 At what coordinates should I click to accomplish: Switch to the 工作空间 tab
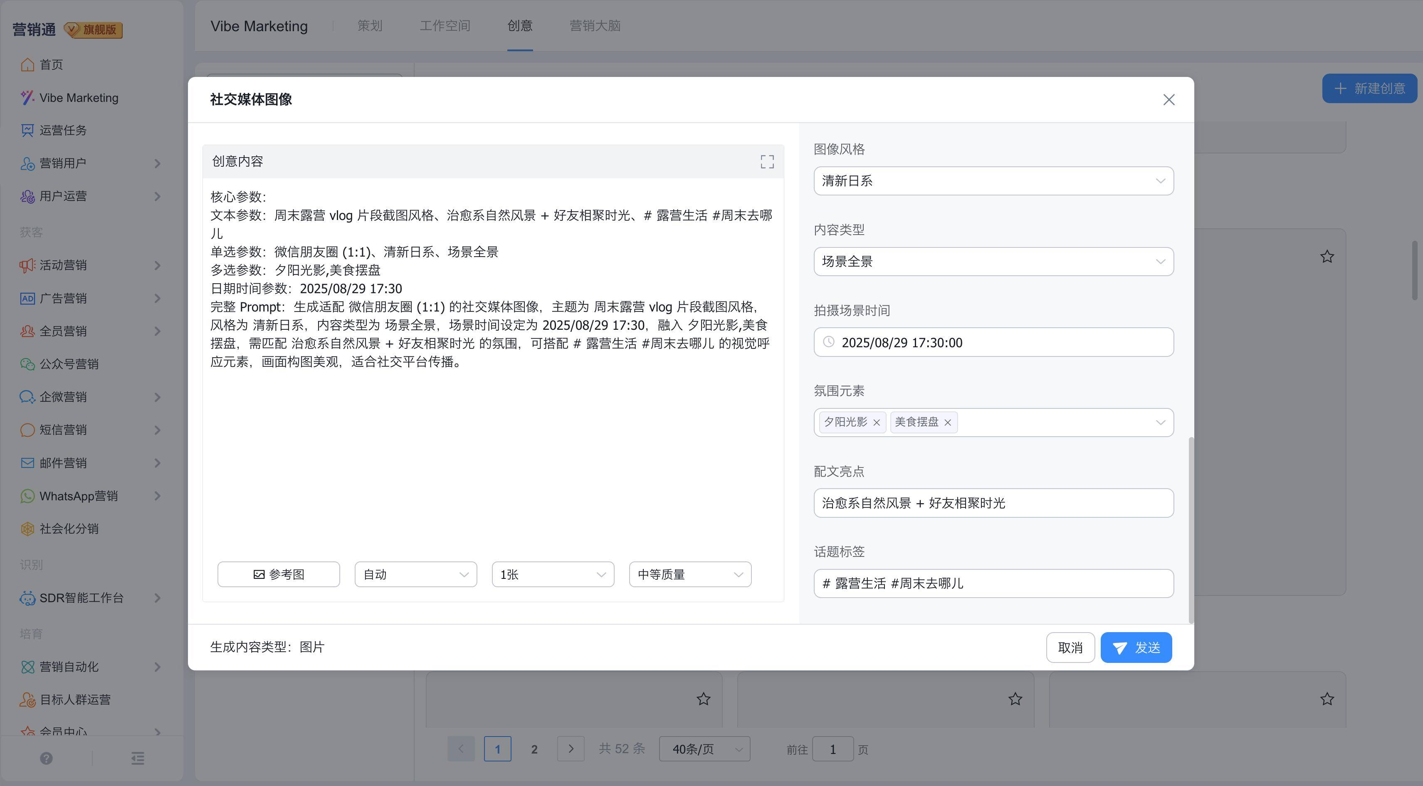pos(445,26)
